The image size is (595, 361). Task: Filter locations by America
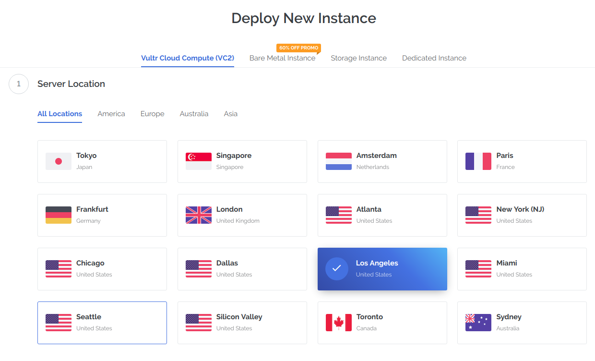point(111,114)
